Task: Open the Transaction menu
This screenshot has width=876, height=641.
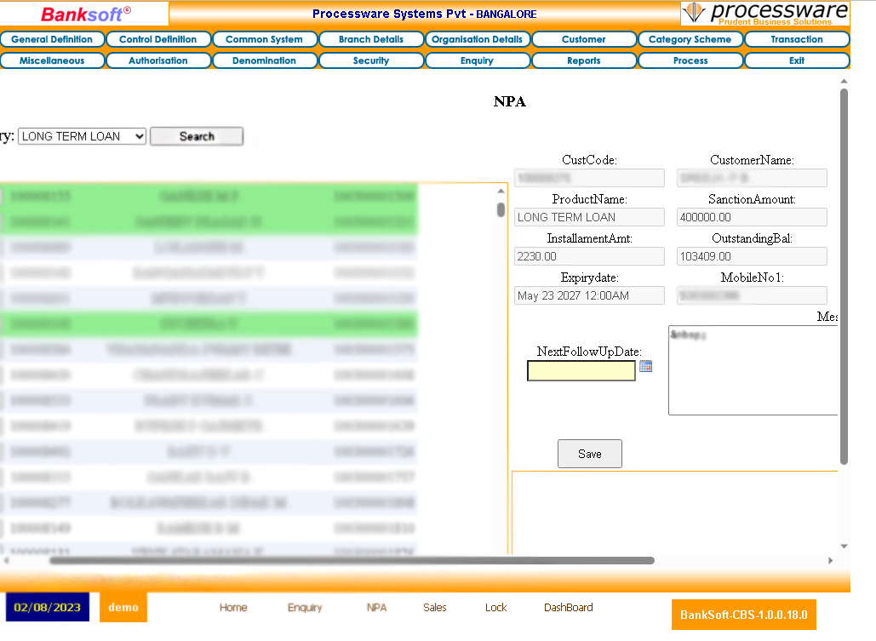Action: pyautogui.click(x=797, y=39)
